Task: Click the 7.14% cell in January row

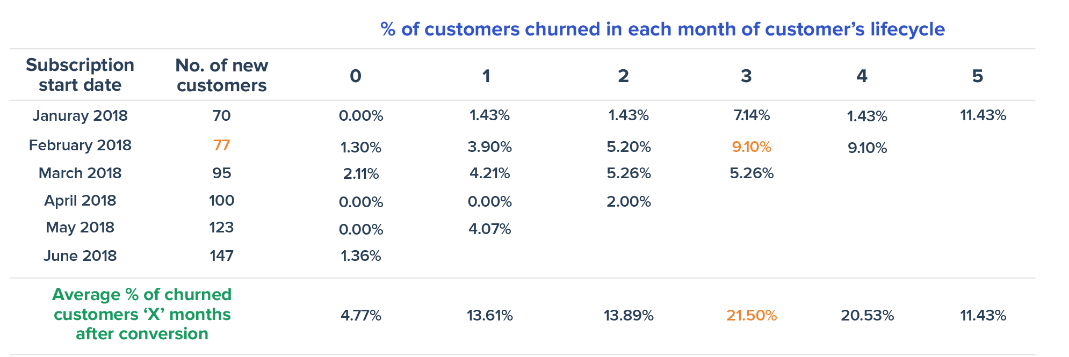Action: [751, 115]
